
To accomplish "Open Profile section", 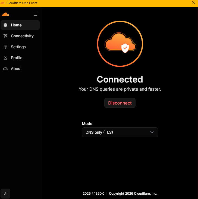I will (x=20, y=58).
